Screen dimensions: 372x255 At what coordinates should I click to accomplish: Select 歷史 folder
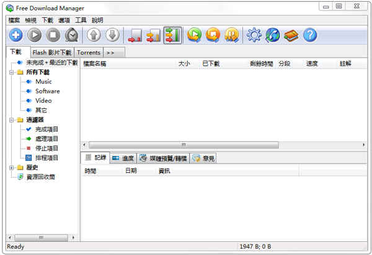pos(32,167)
